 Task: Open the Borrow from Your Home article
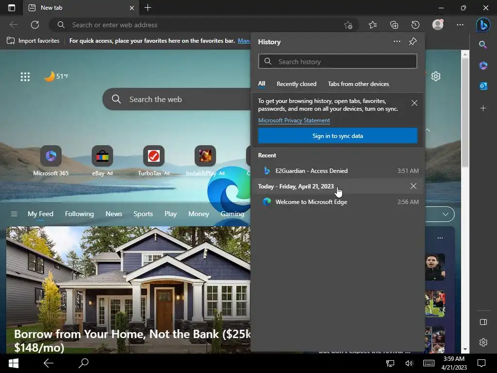tap(128, 289)
